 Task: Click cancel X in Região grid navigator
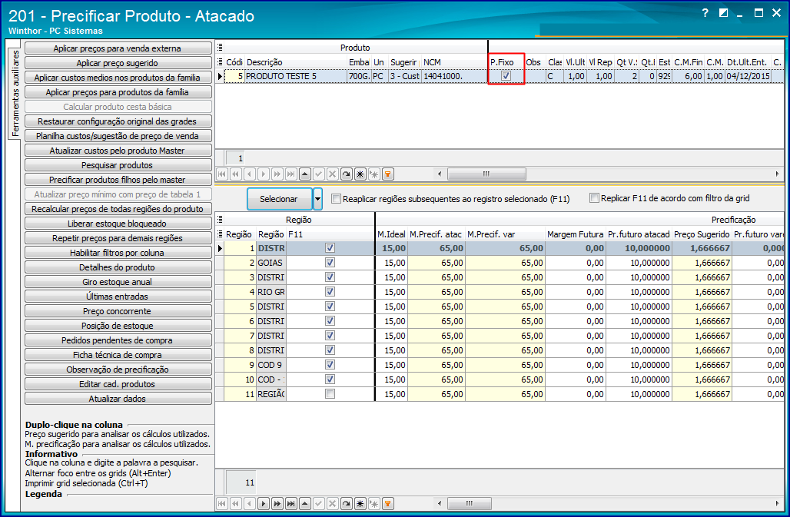pyautogui.click(x=333, y=503)
